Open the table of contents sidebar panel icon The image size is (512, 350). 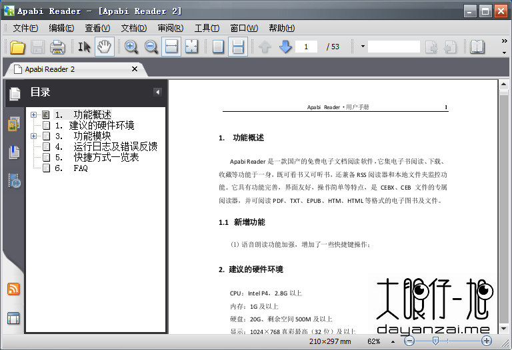coord(15,94)
